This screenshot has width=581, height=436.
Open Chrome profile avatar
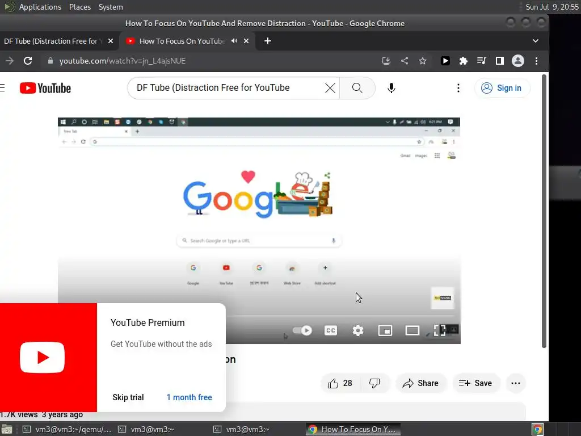click(x=517, y=61)
